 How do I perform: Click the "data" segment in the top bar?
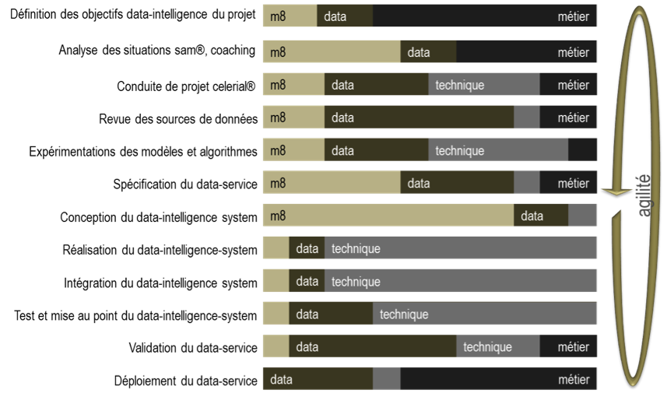[x=345, y=16]
